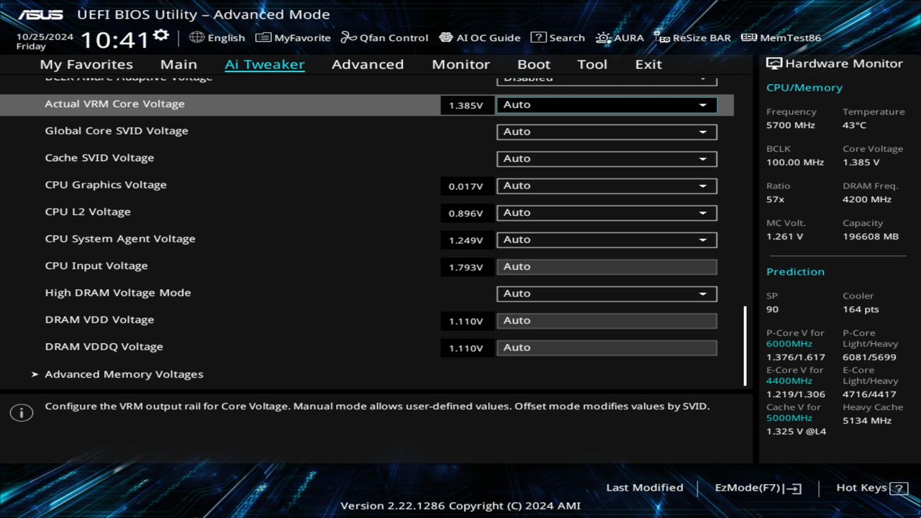This screenshot has height=518, width=921.
Task: Expand Advanced Memory Voltages
Action: click(124, 374)
